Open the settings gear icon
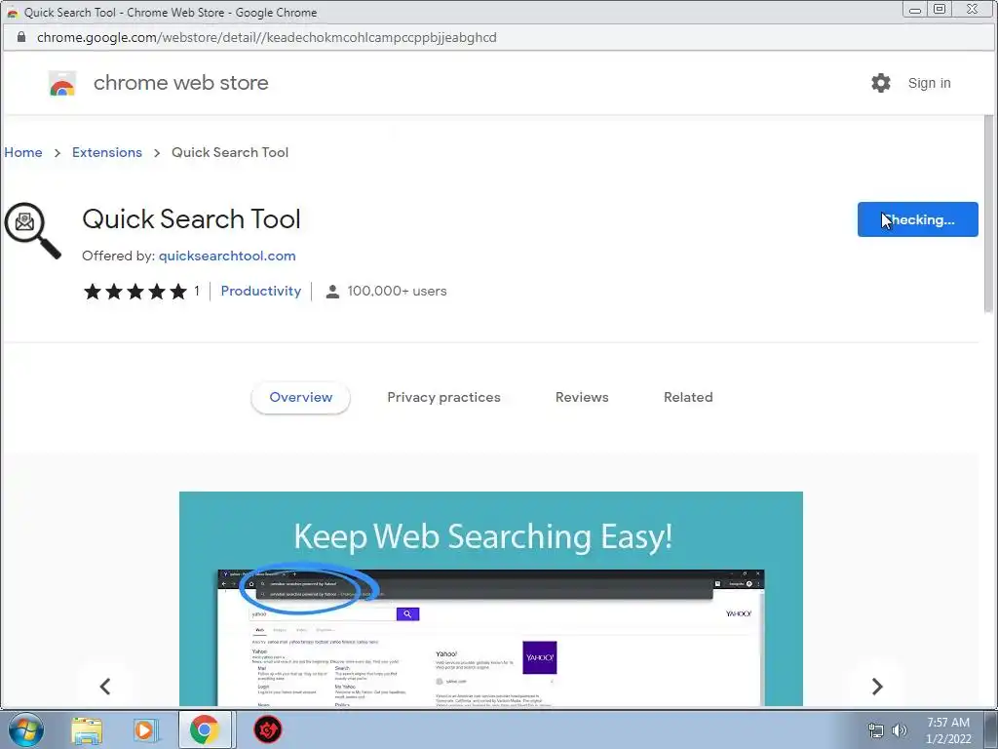The height and width of the screenshot is (749, 998). [x=881, y=83]
